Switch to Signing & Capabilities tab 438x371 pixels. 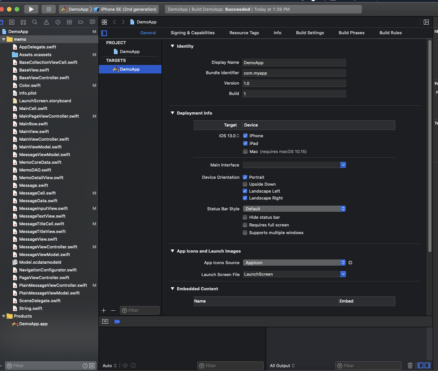click(193, 33)
